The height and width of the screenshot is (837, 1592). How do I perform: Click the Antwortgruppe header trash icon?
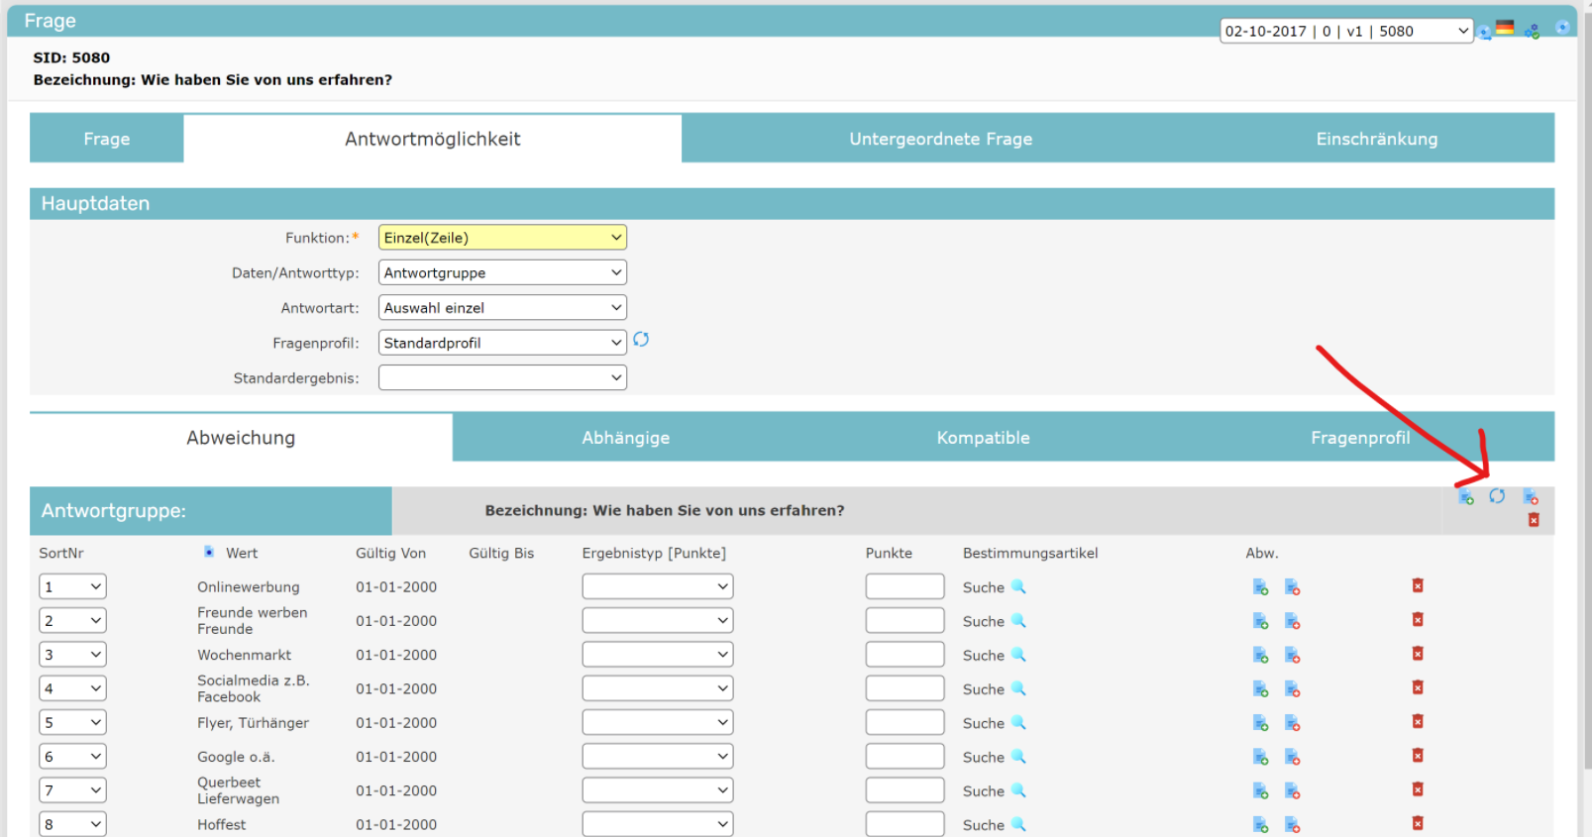[1534, 520]
